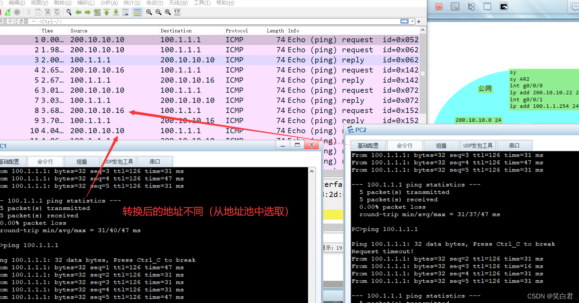This screenshot has height=303, width=579.
Task: Click the restart capture shark-fin icon
Action: [x=8, y=12]
